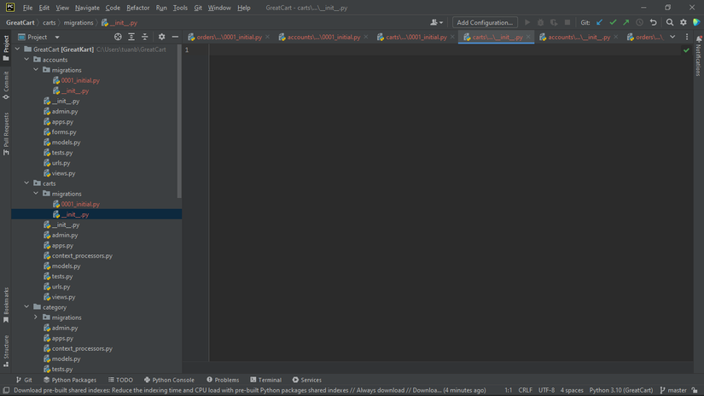This screenshot has height=396, width=704.
Task: Open the Refactor menu
Action: click(137, 8)
